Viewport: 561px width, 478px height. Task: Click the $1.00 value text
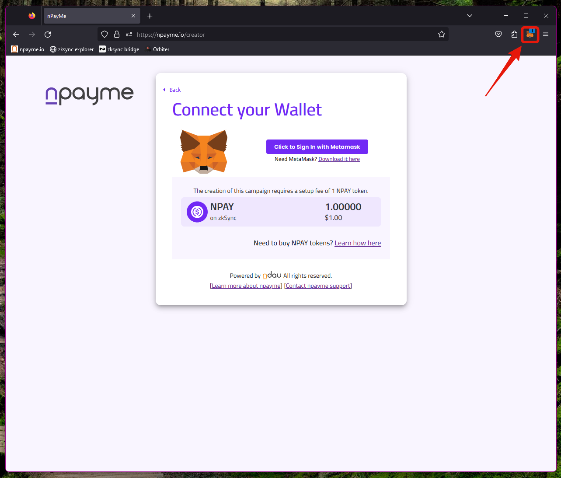pos(334,218)
